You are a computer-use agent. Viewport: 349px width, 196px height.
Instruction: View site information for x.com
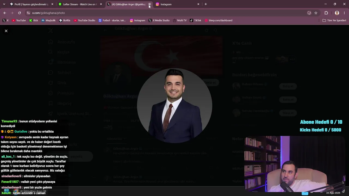click(x=28, y=13)
